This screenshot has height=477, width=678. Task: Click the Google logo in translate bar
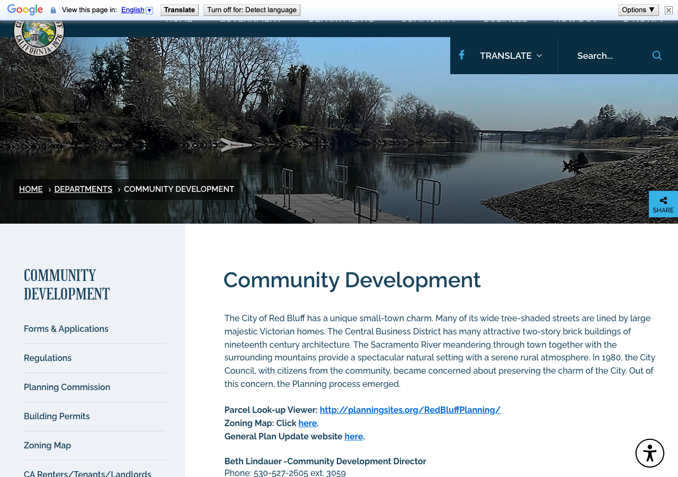click(x=25, y=10)
